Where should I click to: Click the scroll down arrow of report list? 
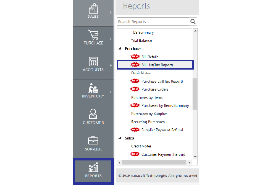coord(195,157)
